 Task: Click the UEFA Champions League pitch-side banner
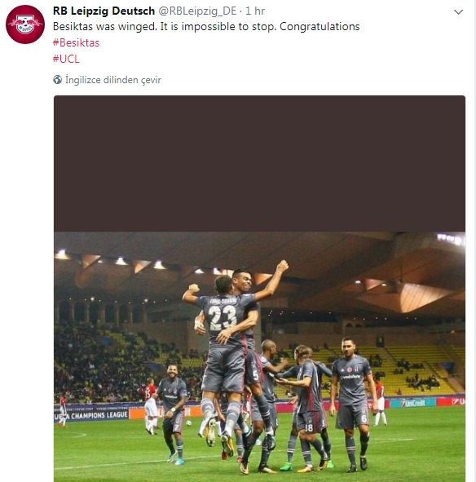tap(91, 415)
